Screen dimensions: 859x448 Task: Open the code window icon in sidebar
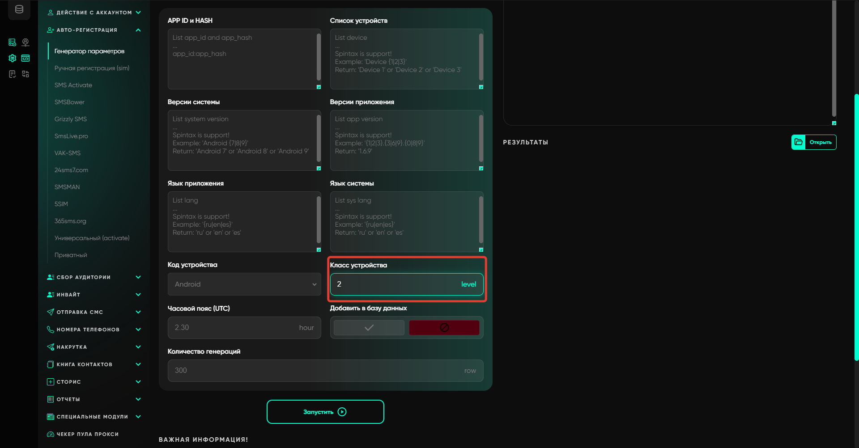[x=26, y=58]
